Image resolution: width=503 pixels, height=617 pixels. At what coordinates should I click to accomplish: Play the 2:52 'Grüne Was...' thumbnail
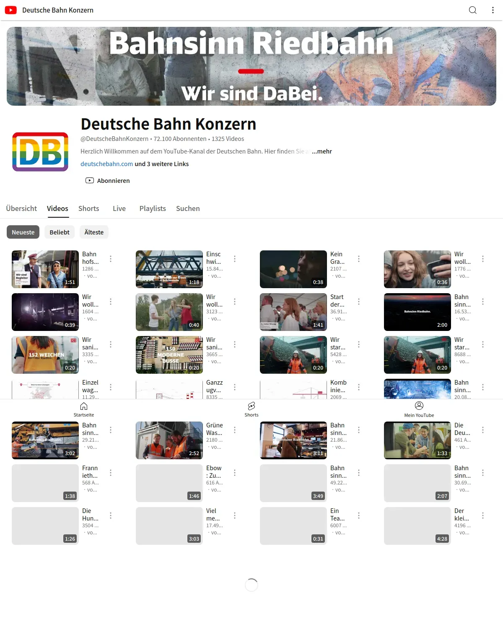pos(169,440)
